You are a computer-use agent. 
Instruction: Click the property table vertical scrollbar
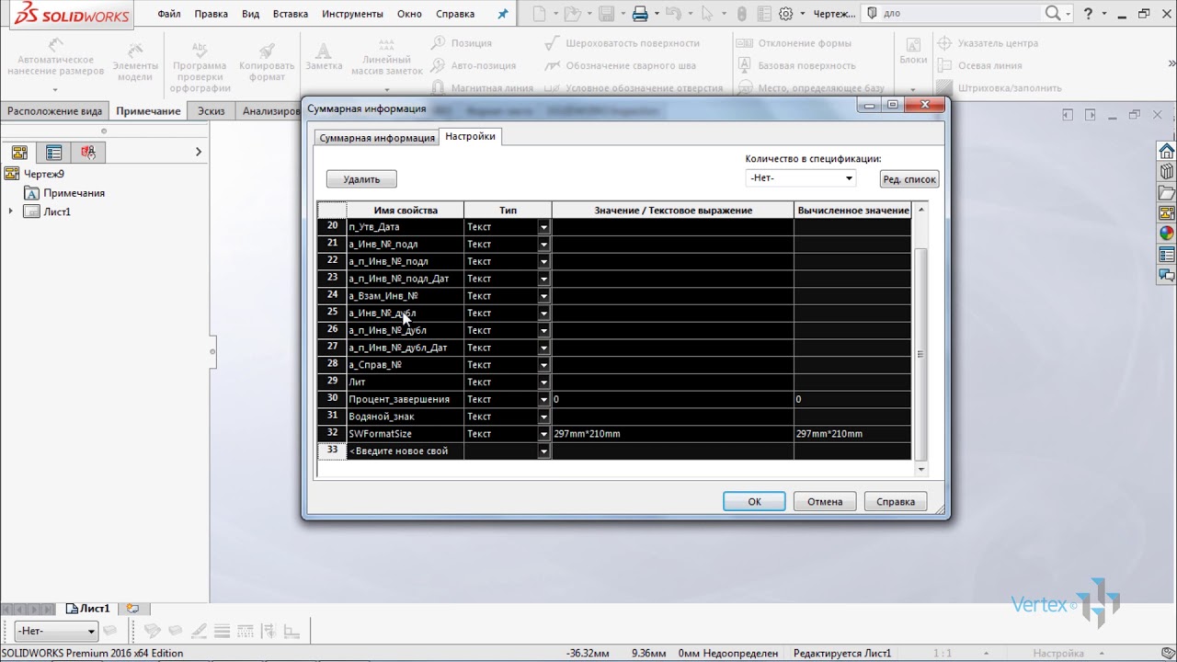[x=920, y=354]
